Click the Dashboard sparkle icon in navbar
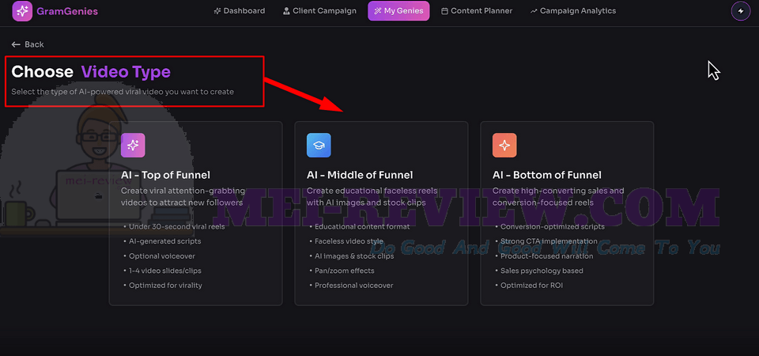Screen dimensions: 759x356 (x=217, y=11)
